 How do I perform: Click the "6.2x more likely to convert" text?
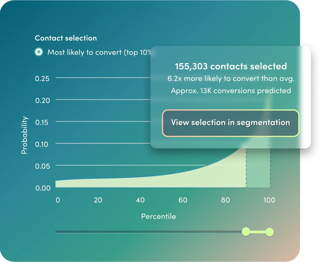(x=231, y=79)
